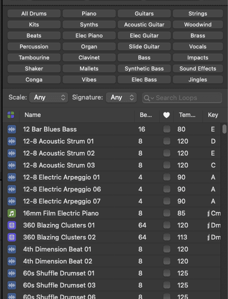Click search magnifier icon in Search Loops
Viewport: 228px width, 299px height.
click(x=147, y=98)
